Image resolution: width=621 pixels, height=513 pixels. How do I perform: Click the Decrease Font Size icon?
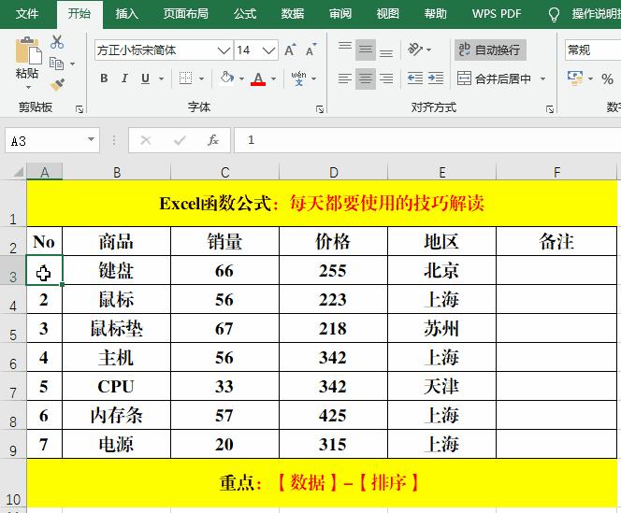[310, 50]
